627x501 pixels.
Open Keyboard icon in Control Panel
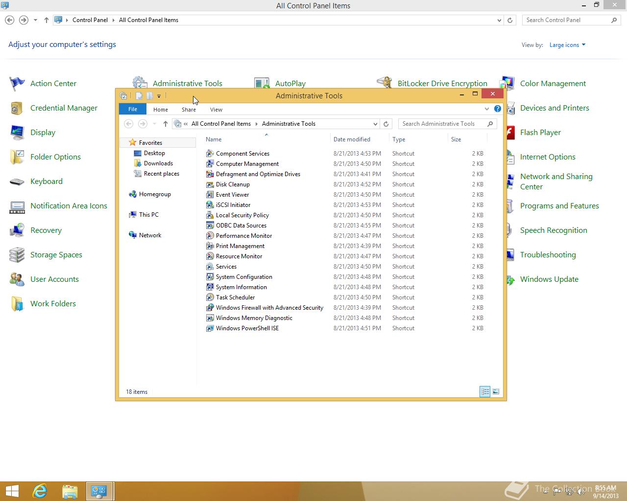pos(17,182)
